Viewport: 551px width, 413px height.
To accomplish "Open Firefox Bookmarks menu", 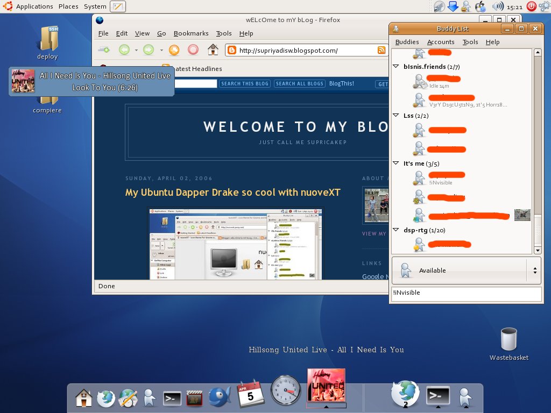I will tap(191, 33).
